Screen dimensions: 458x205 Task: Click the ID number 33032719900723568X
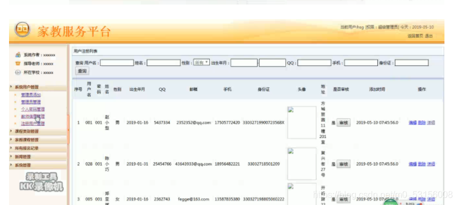click(x=263, y=123)
